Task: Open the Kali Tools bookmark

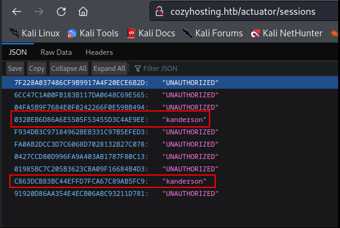Action: 93,33
